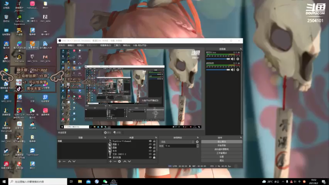Click the 启动虚拟摄像机 virtual camera button
This screenshot has height=185, width=329.
[222, 149]
